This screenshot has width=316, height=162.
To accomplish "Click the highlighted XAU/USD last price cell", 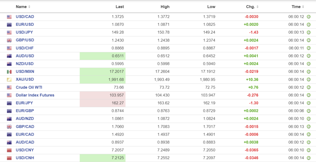I will (x=103, y=80).
